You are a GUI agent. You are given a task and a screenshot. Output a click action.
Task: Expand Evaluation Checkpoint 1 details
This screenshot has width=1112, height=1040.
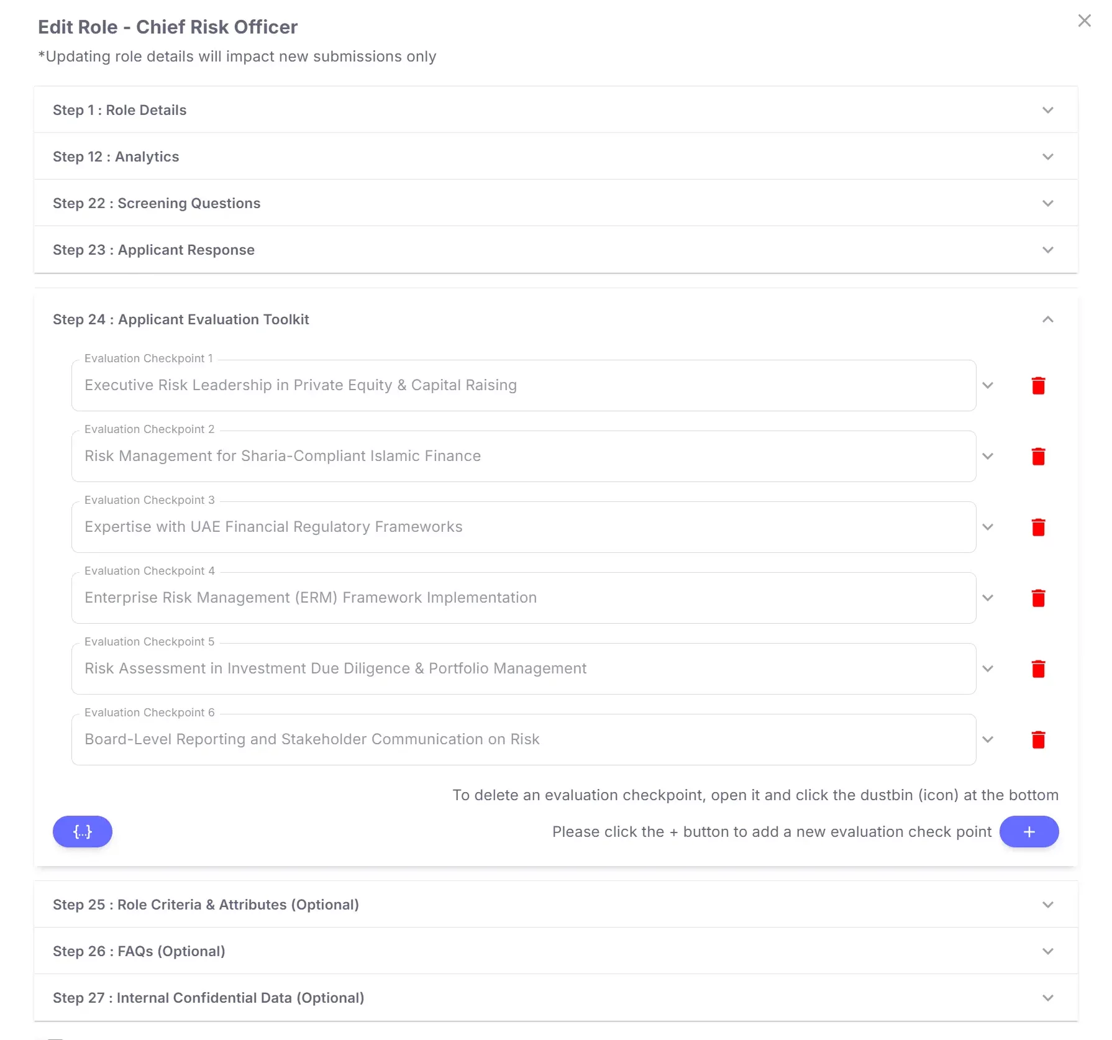click(988, 385)
